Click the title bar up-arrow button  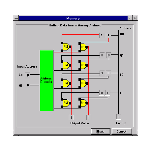pos(135,18)
